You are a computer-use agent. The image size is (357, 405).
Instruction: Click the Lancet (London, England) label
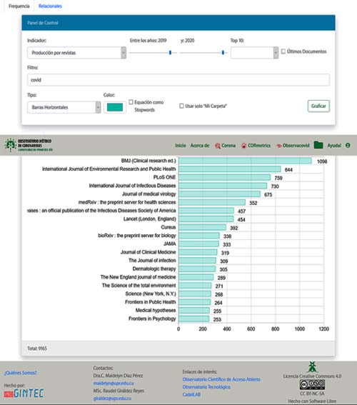point(149,219)
